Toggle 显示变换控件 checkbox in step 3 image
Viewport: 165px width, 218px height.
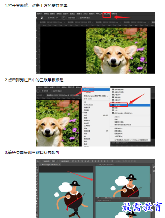(60, 161)
